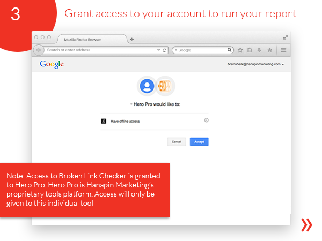
Task: Click the blue Accept button
Action: [x=199, y=141]
